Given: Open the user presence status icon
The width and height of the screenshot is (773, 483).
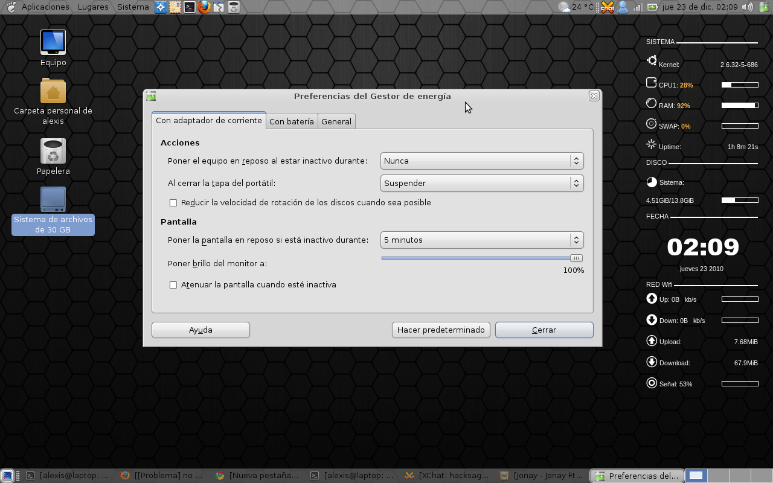Looking at the screenshot, I should 623,7.
